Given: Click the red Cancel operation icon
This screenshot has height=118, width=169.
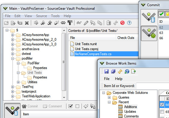Looking at the screenshot, I should tap(122, 23).
